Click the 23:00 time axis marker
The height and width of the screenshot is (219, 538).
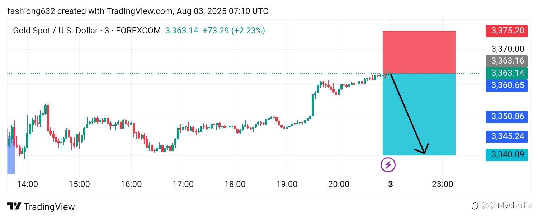[442, 185]
